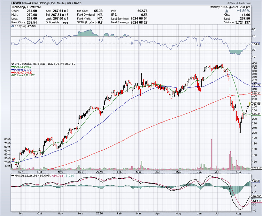
Task: Open the StockCharts.com copyright link
Action: coord(239,3)
